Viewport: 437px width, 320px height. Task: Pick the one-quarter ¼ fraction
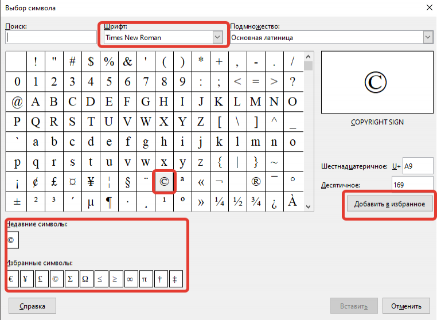[x=219, y=202]
